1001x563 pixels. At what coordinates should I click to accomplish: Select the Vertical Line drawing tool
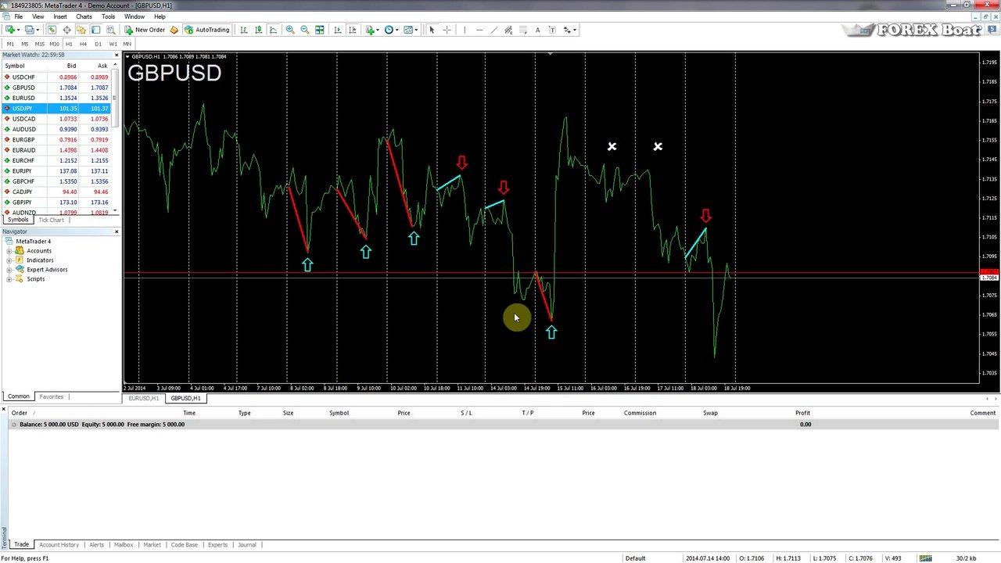pos(465,30)
